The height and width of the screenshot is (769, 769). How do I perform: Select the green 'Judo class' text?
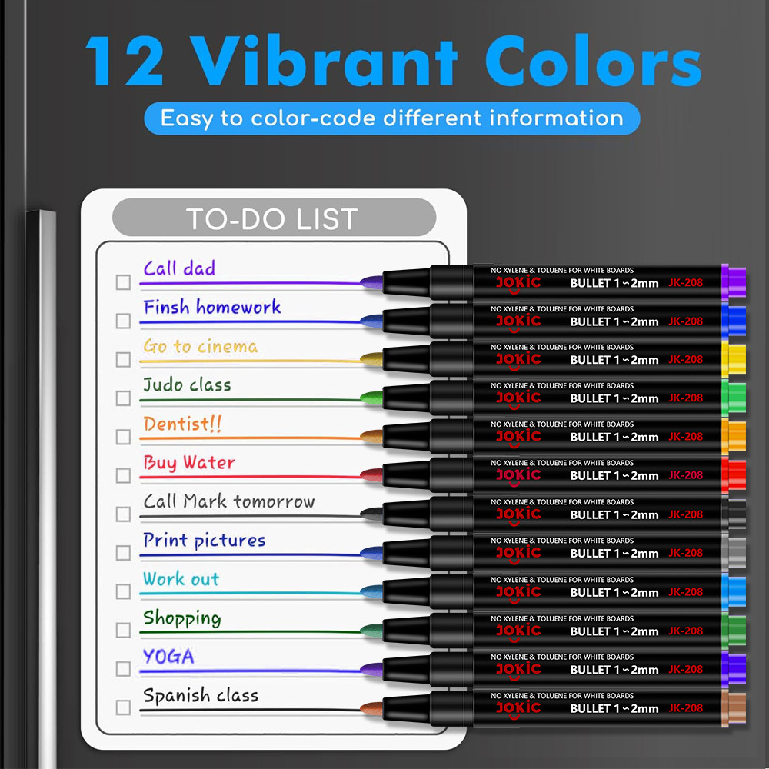(187, 384)
